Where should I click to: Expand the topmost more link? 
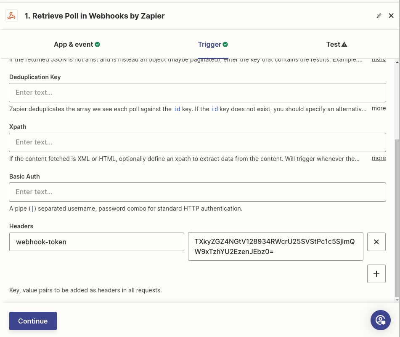[x=379, y=59]
